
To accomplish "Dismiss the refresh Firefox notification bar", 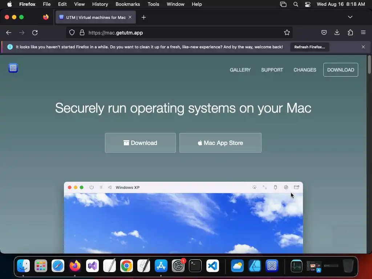I will [363, 47].
